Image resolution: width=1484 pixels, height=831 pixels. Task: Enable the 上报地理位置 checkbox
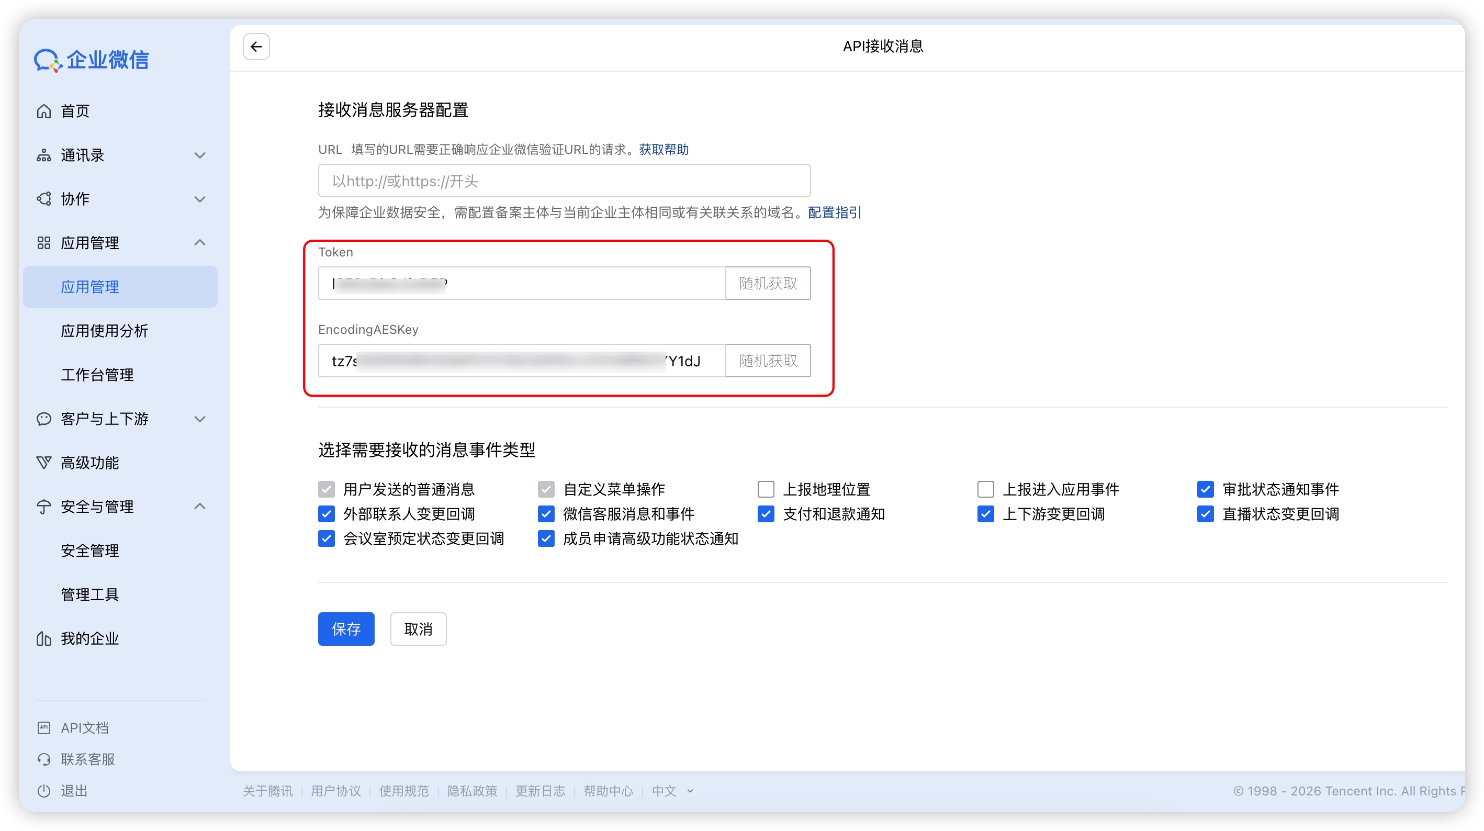pos(766,489)
